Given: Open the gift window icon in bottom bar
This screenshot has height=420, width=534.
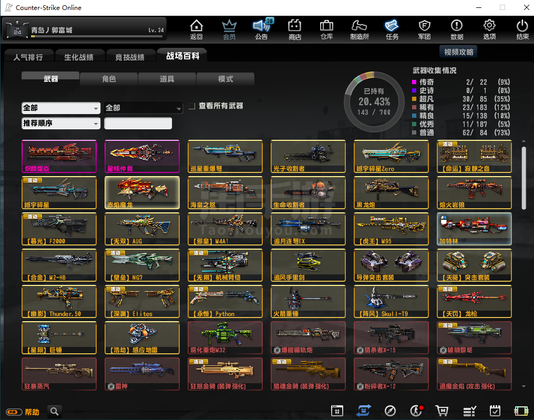Looking at the screenshot, I should coord(337,411).
